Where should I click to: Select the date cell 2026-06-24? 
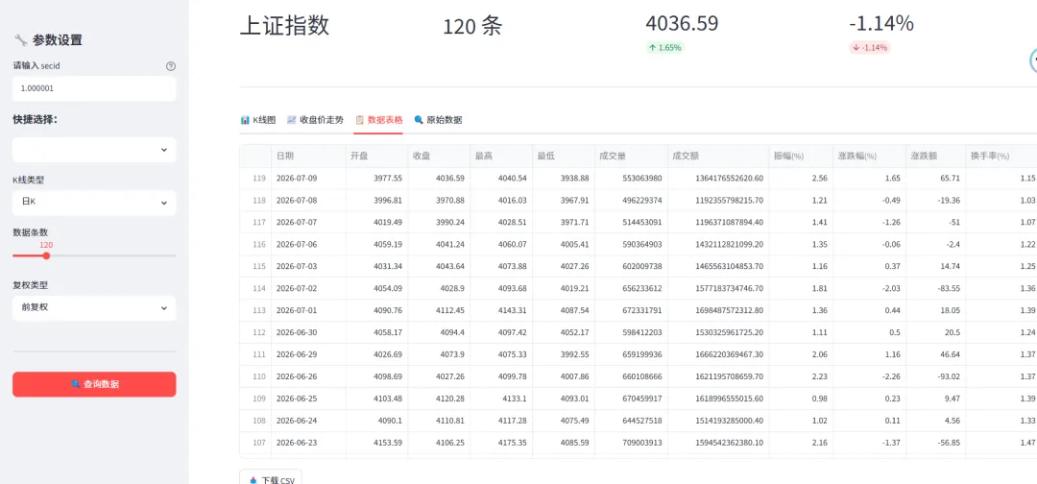click(x=308, y=421)
